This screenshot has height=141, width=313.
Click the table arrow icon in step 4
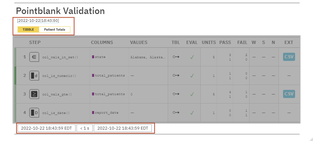(x=176, y=113)
